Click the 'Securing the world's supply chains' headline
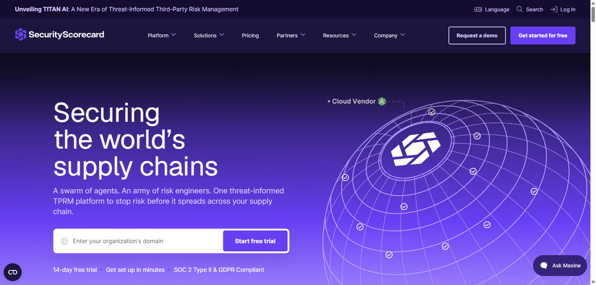The height and width of the screenshot is (285, 596). 136,140
